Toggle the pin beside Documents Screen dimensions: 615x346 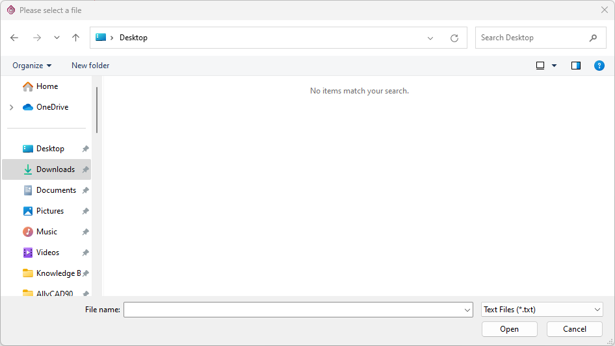[x=85, y=190]
